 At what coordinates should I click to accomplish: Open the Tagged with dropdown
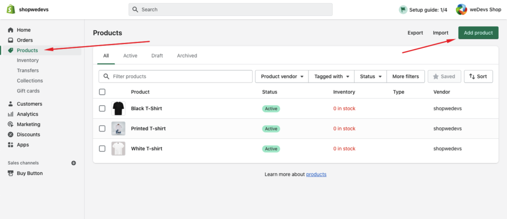(x=332, y=77)
